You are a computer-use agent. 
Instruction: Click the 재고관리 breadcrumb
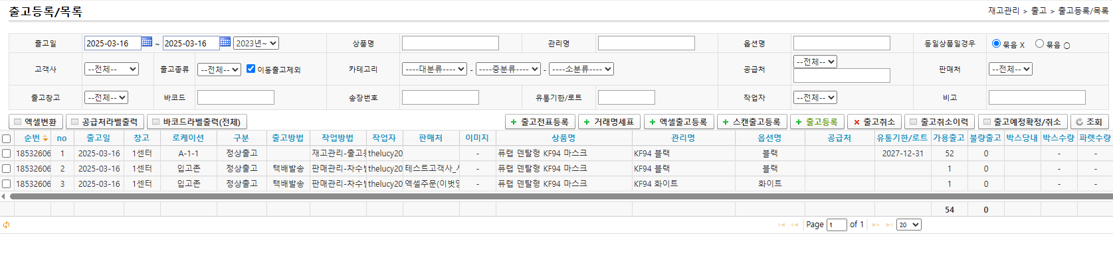click(x=1003, y=11)
